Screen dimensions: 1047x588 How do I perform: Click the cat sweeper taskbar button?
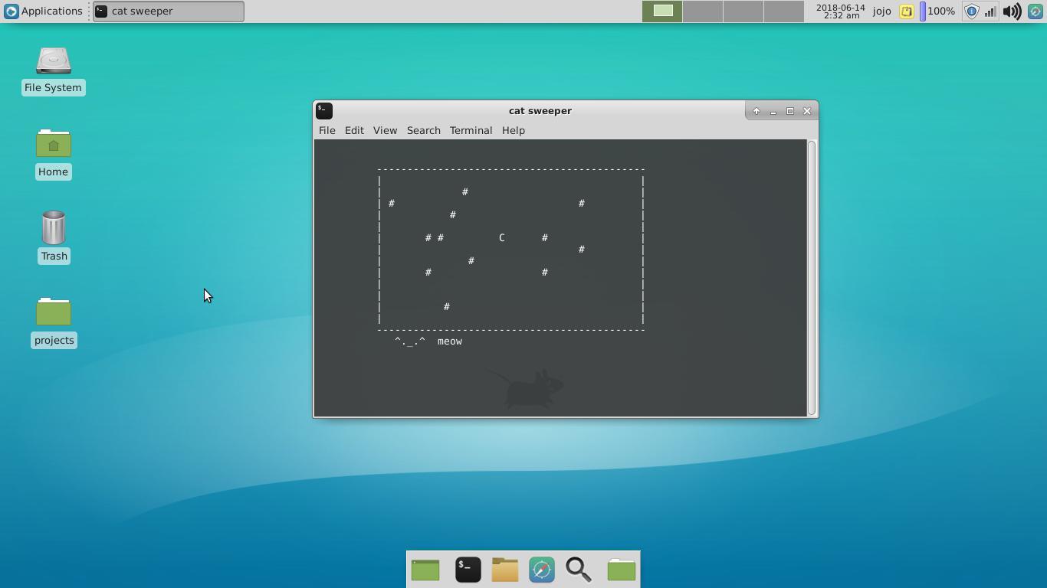coord(169,11)
